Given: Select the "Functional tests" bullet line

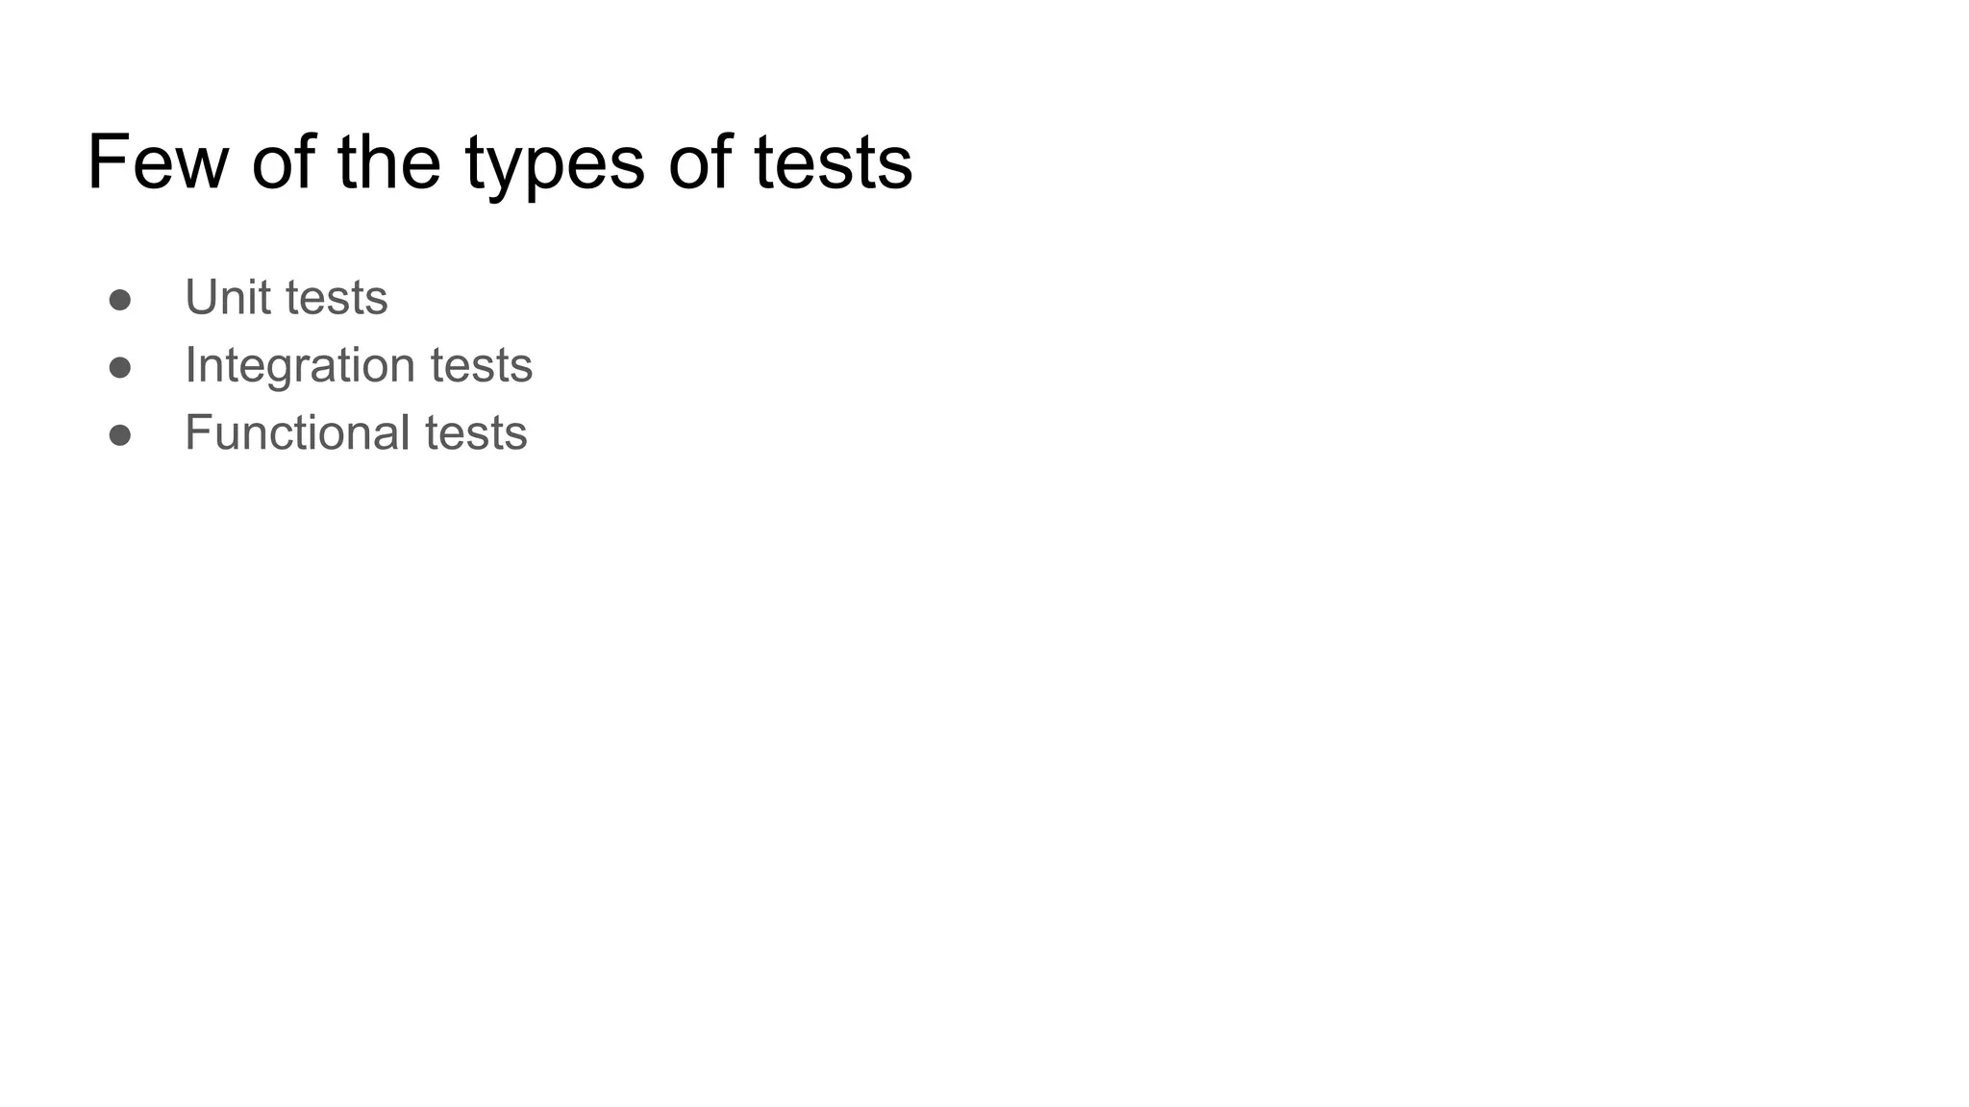Looking at the screenshot, I should tap(356, 432).
